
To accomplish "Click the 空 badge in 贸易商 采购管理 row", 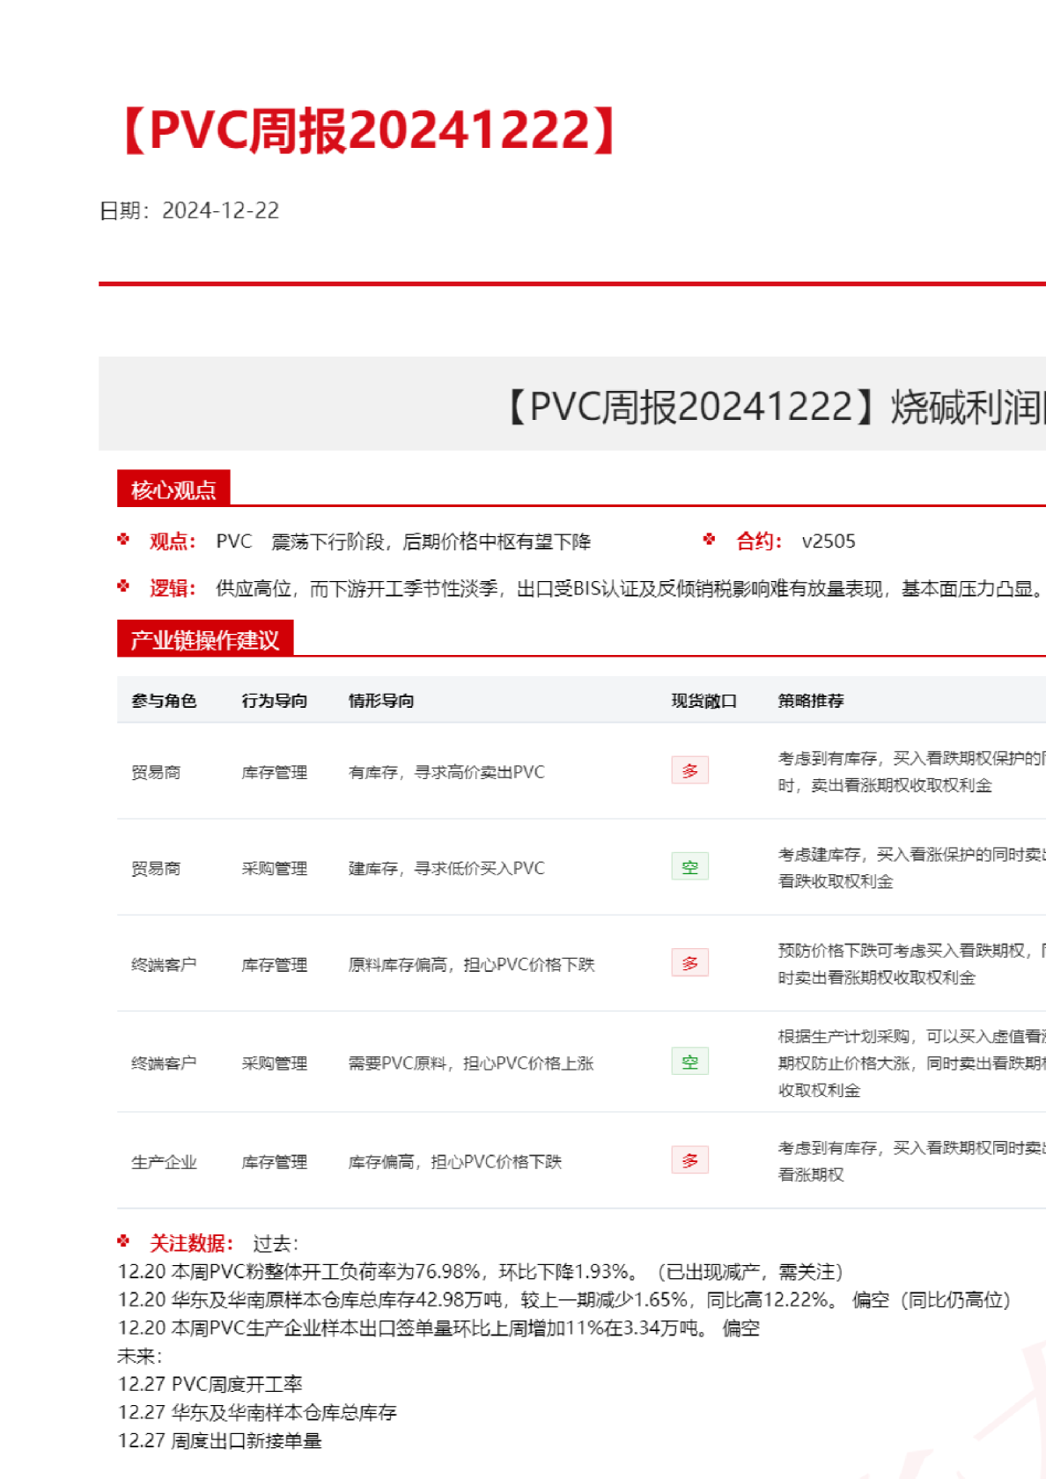I will click(x=689, y=867).
